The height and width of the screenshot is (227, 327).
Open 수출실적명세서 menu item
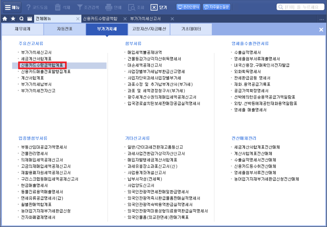click(247, 53)
